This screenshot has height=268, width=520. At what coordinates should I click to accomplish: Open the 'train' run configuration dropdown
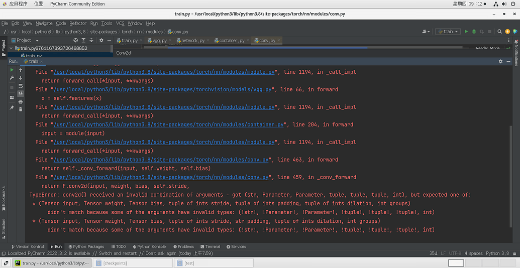(448, 32)
